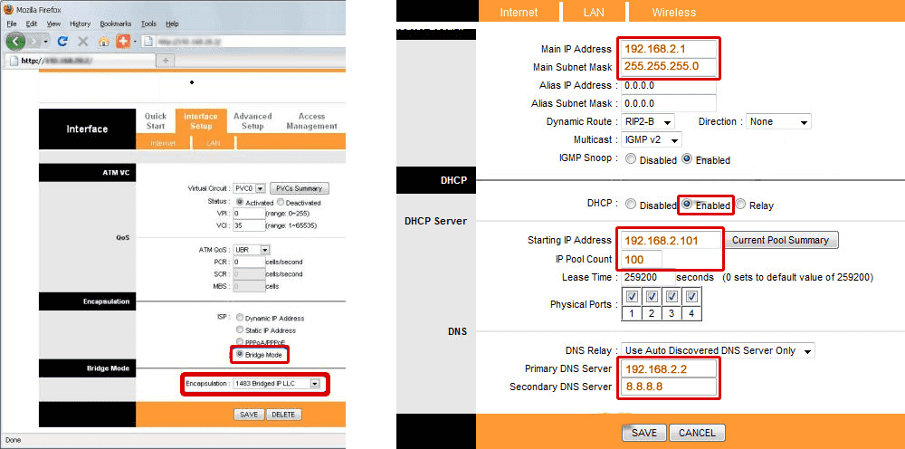Click the PVCs Summary button
905x449 pixels.
coord(299,188)
